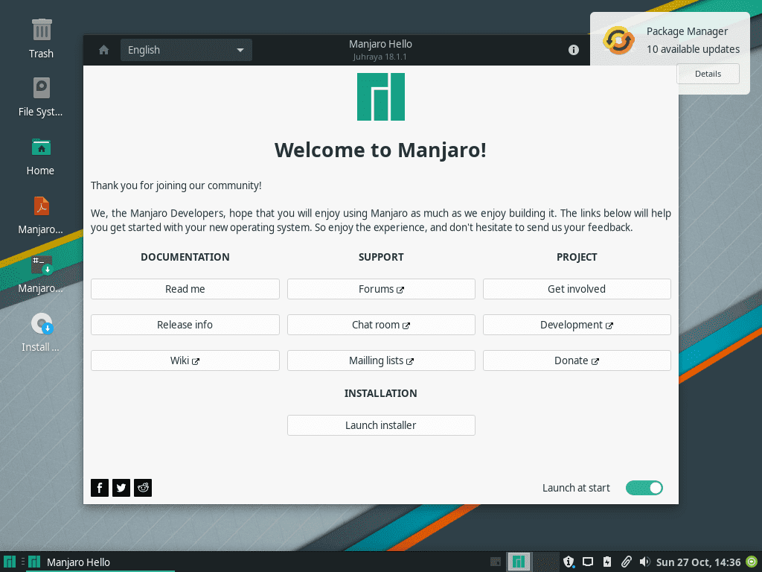
Task: Click the volume icon in the tray
Action: 643,562
